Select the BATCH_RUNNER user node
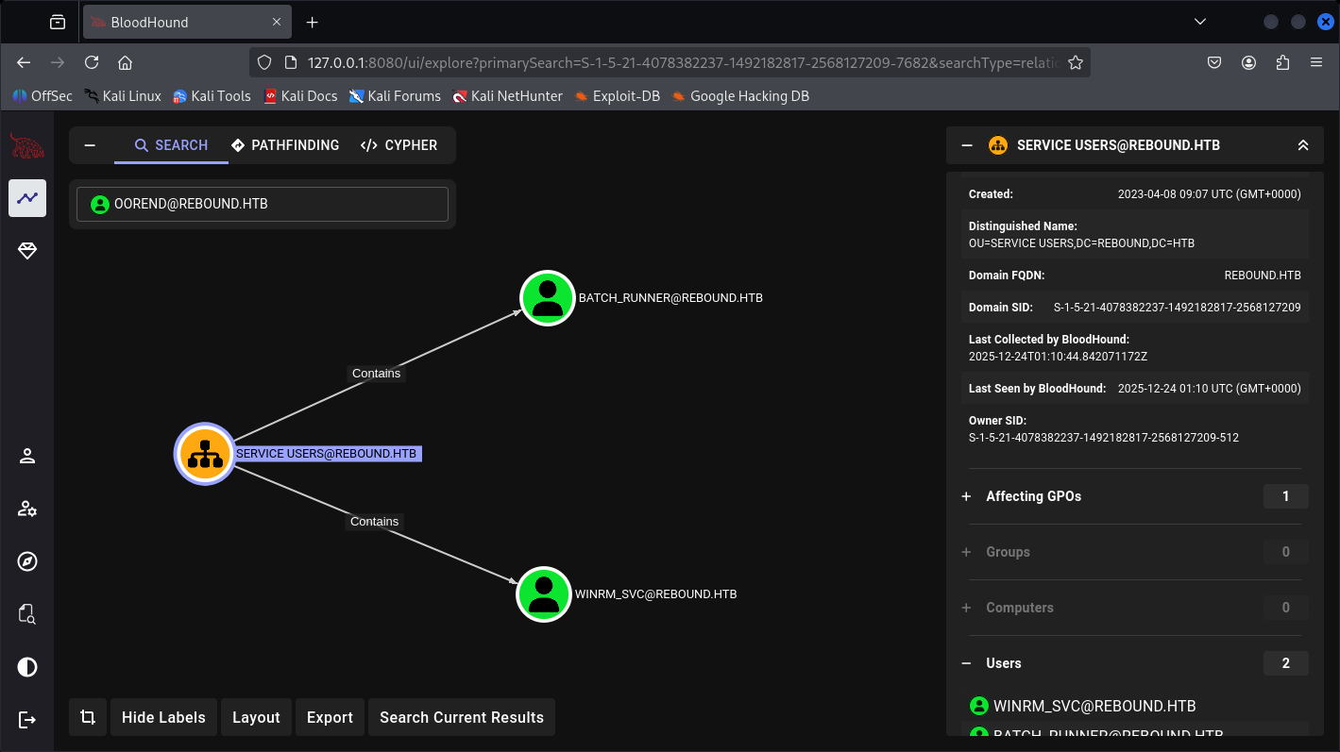The width and height of the screenshot is (1340, 752). (x=548, y=298)
